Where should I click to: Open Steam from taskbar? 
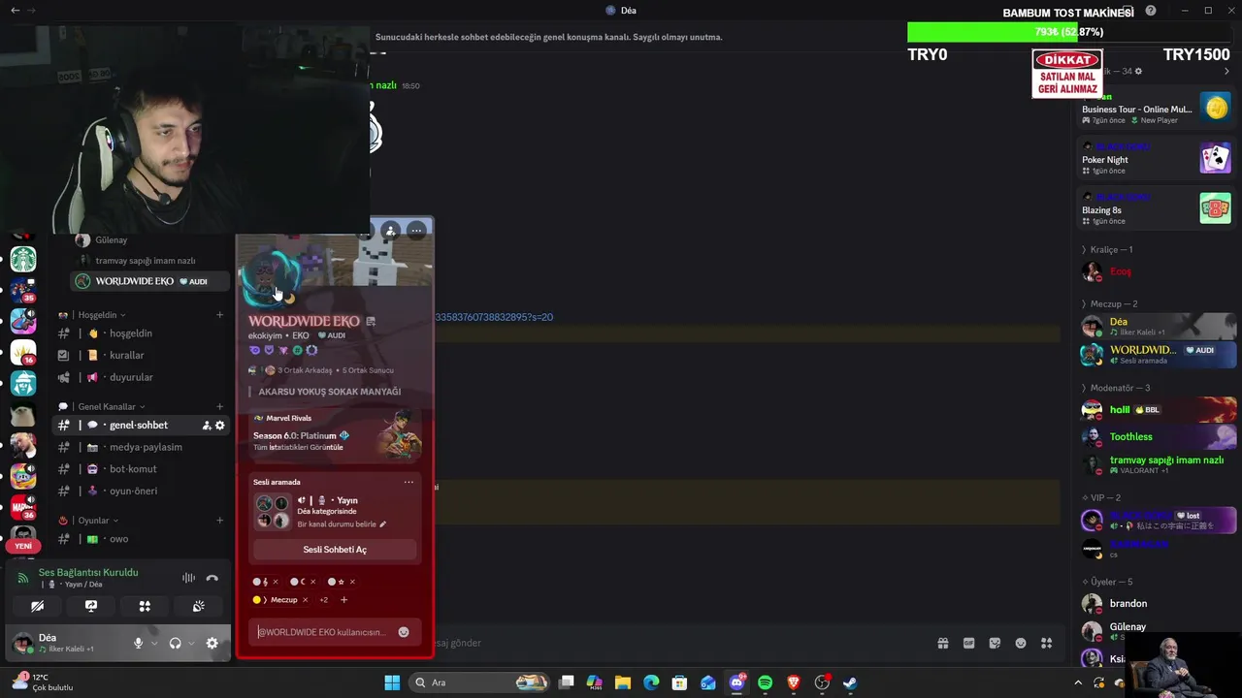pyautogui.click(x=850, y=682)
